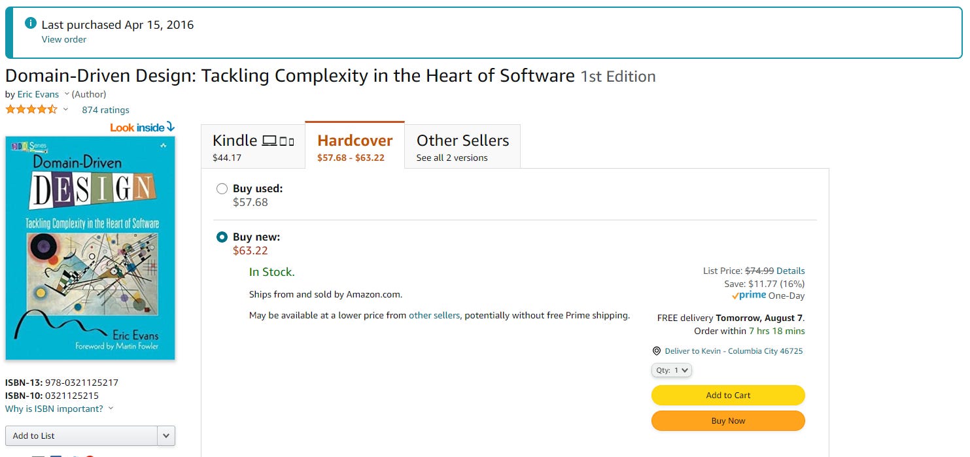Expand the chevron next to Eric Evans
The width and height of the screenshot is (970, 457).
[x=67, y=94]
